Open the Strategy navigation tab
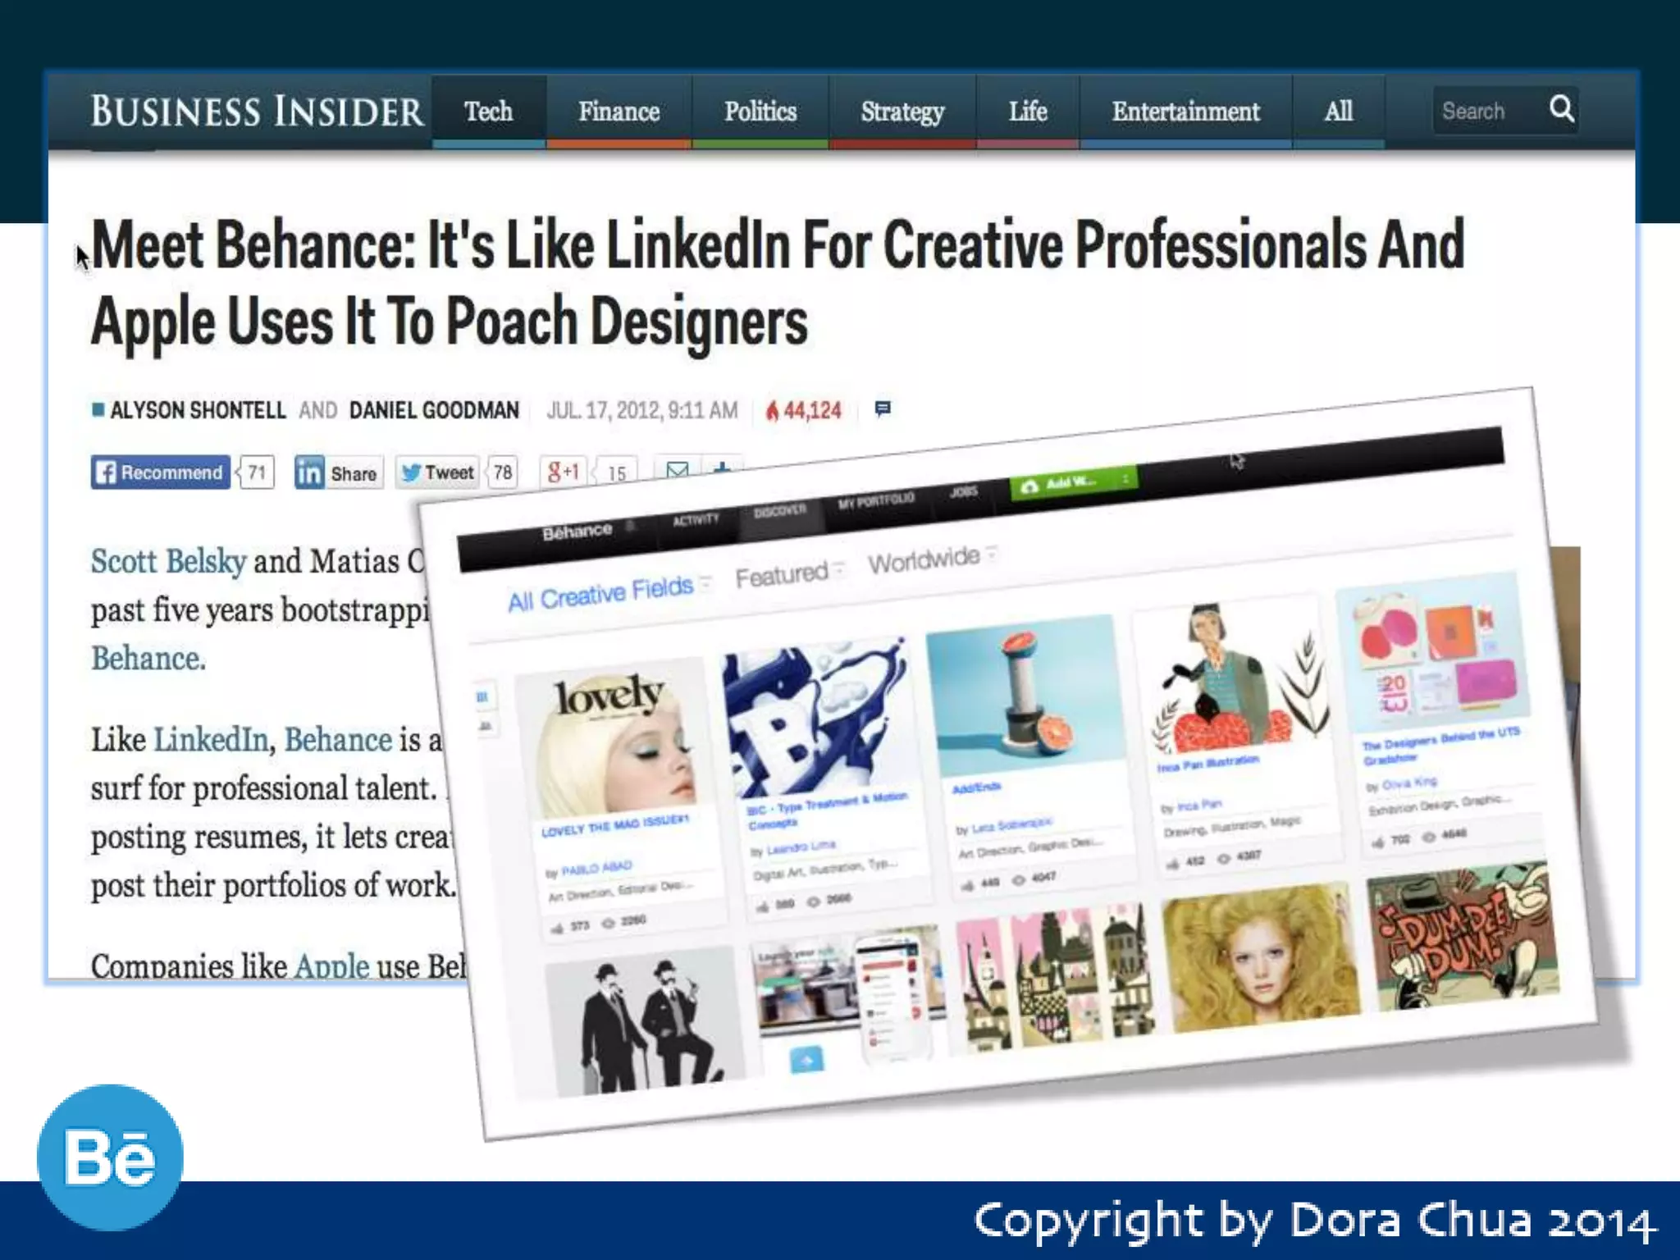The width and height of the screenshot is (1680, 1260). (902, 112)
